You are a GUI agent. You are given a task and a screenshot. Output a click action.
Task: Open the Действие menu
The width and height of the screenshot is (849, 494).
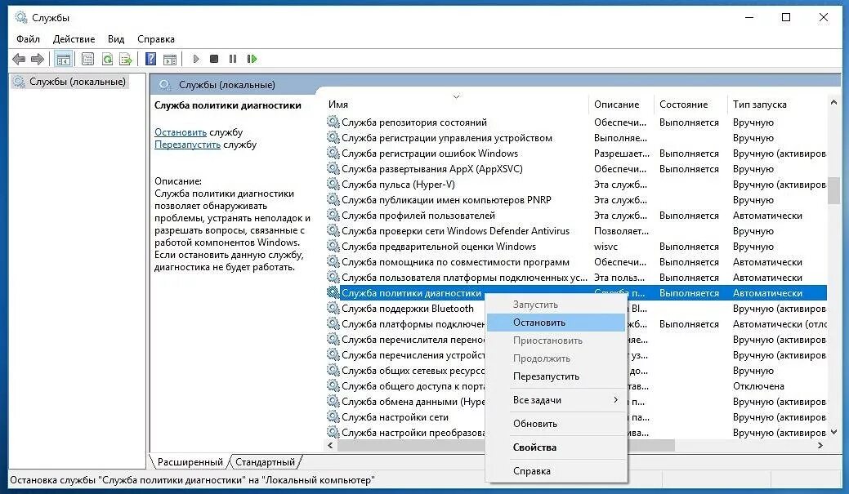pyautogui.click(x=74, y=39)
